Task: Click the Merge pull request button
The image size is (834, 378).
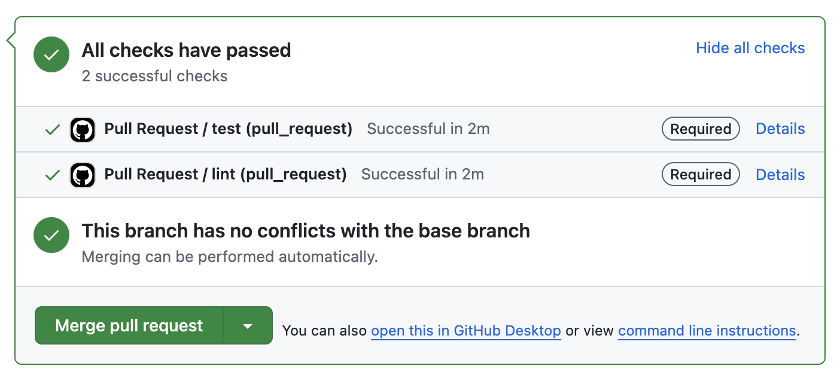Action: [128, 325]
